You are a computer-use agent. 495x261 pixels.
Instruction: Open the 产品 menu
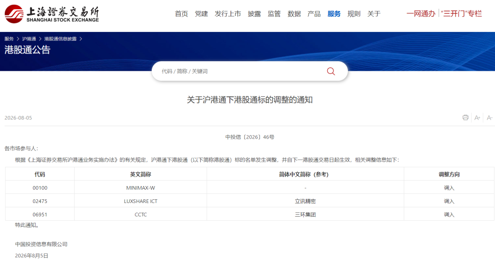(314, 14)
